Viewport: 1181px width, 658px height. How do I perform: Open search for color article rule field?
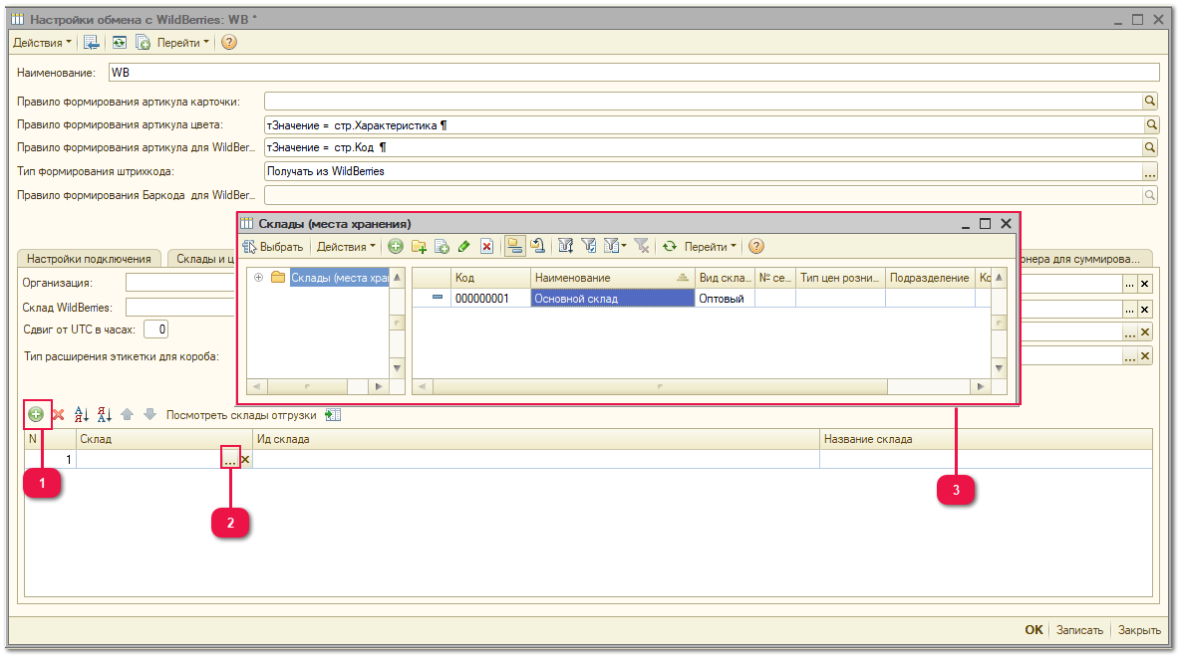[1150, 124]
